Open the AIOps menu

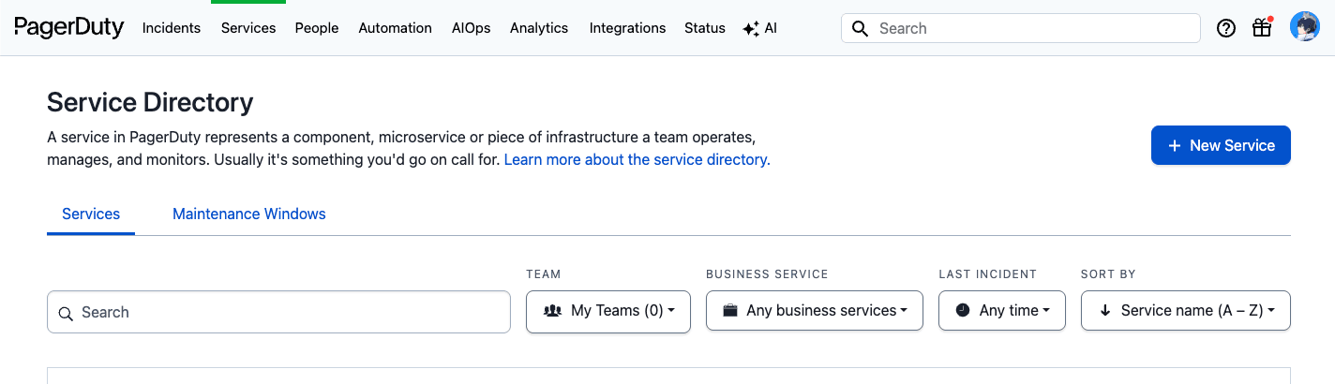(x=472, y=28)
